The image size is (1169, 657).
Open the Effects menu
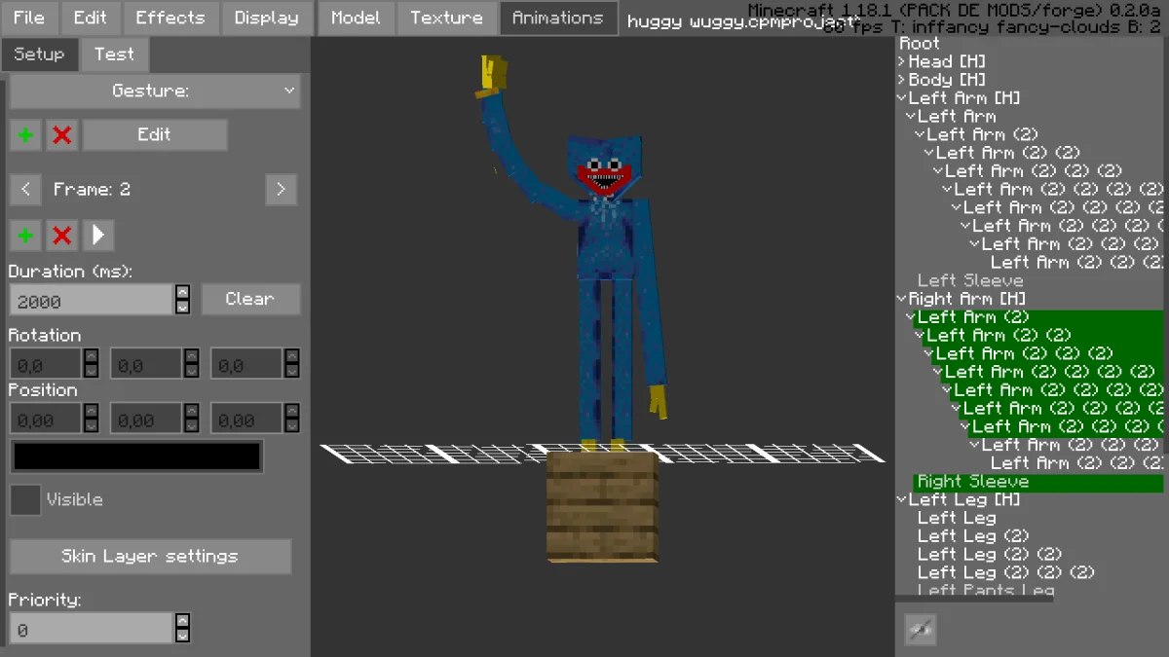[170, 18]
